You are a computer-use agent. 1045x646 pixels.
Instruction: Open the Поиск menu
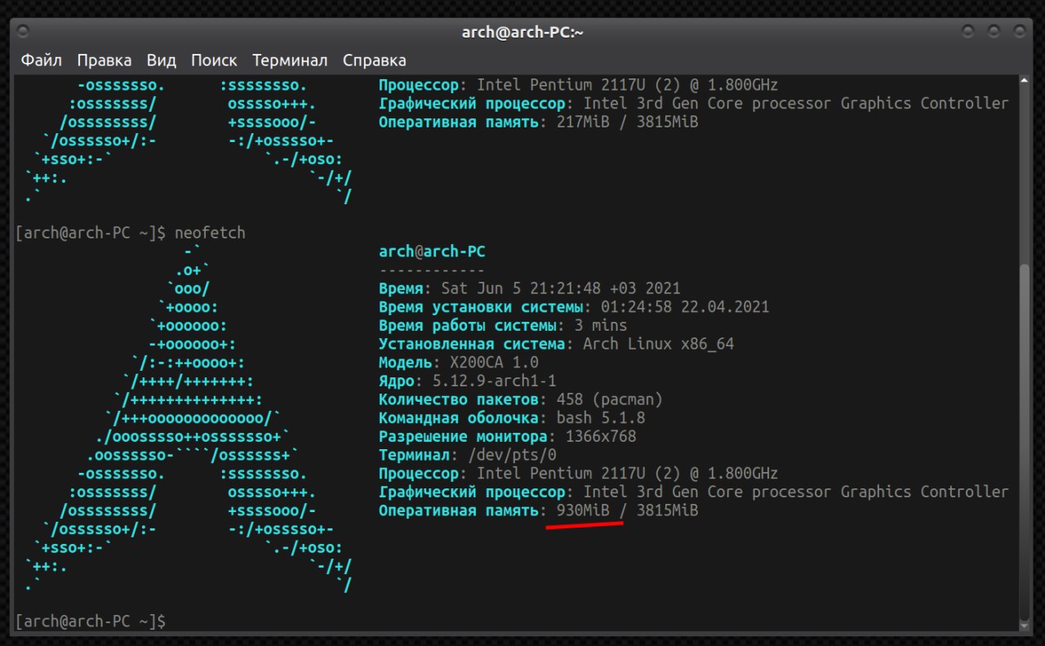click(x=214, y=60)
